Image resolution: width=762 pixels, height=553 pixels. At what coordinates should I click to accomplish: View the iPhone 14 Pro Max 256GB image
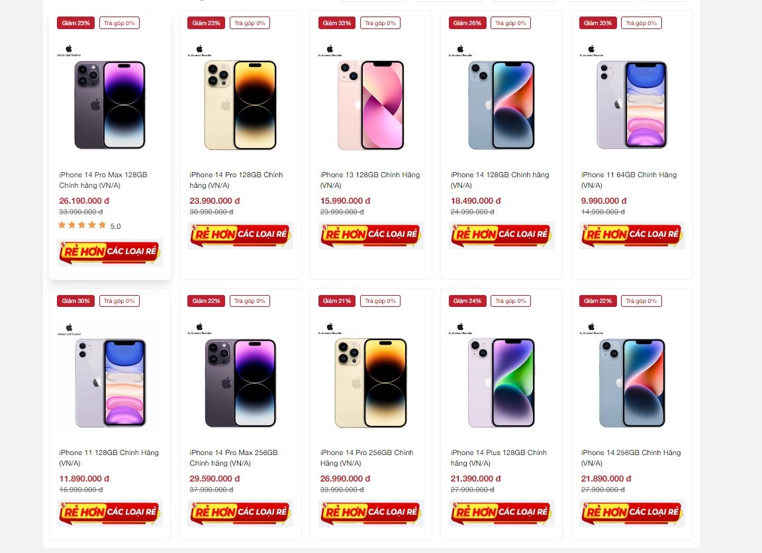240,382
